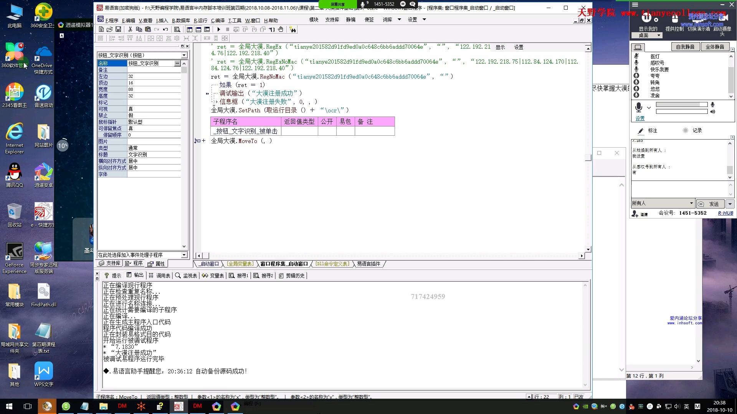The height and width of the screenshot is (414, 737).
Task: Click the 自我静音 button
Action: [685, 47]
